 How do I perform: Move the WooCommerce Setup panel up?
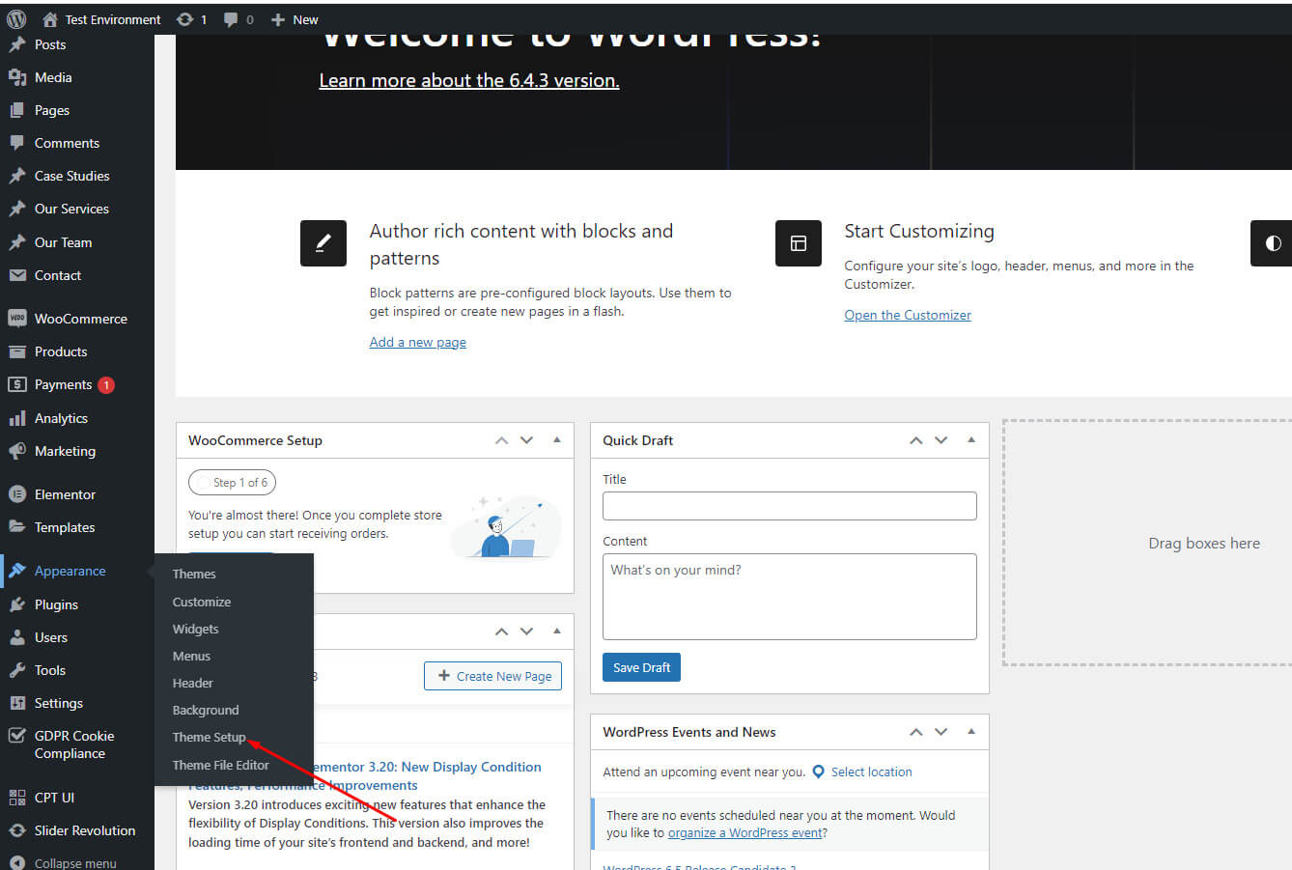coord(501,440)
